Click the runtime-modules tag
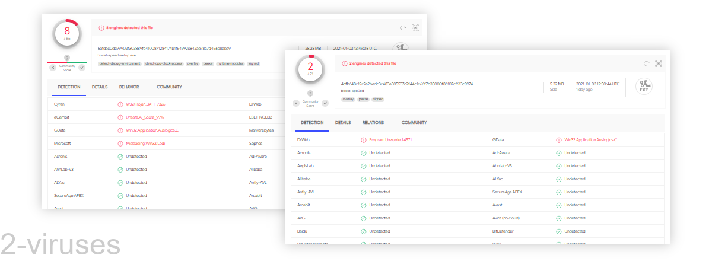 230,63
